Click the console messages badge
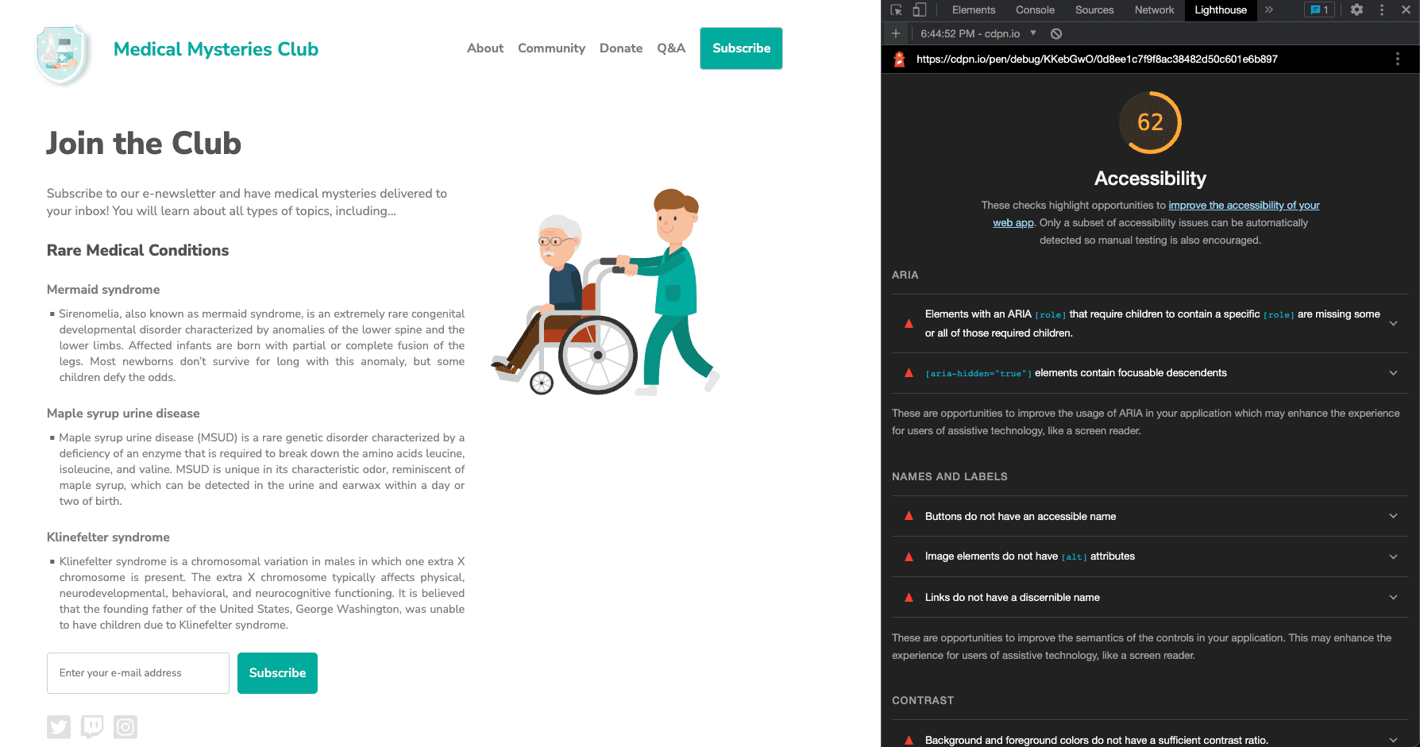Viewport: 1420px width, 747px height. pyautogui.click(x=1319, y=10)
